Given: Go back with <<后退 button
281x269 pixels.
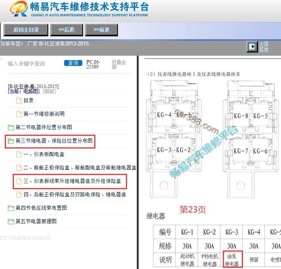Looking at the screenshot, I should coord(66,30).
